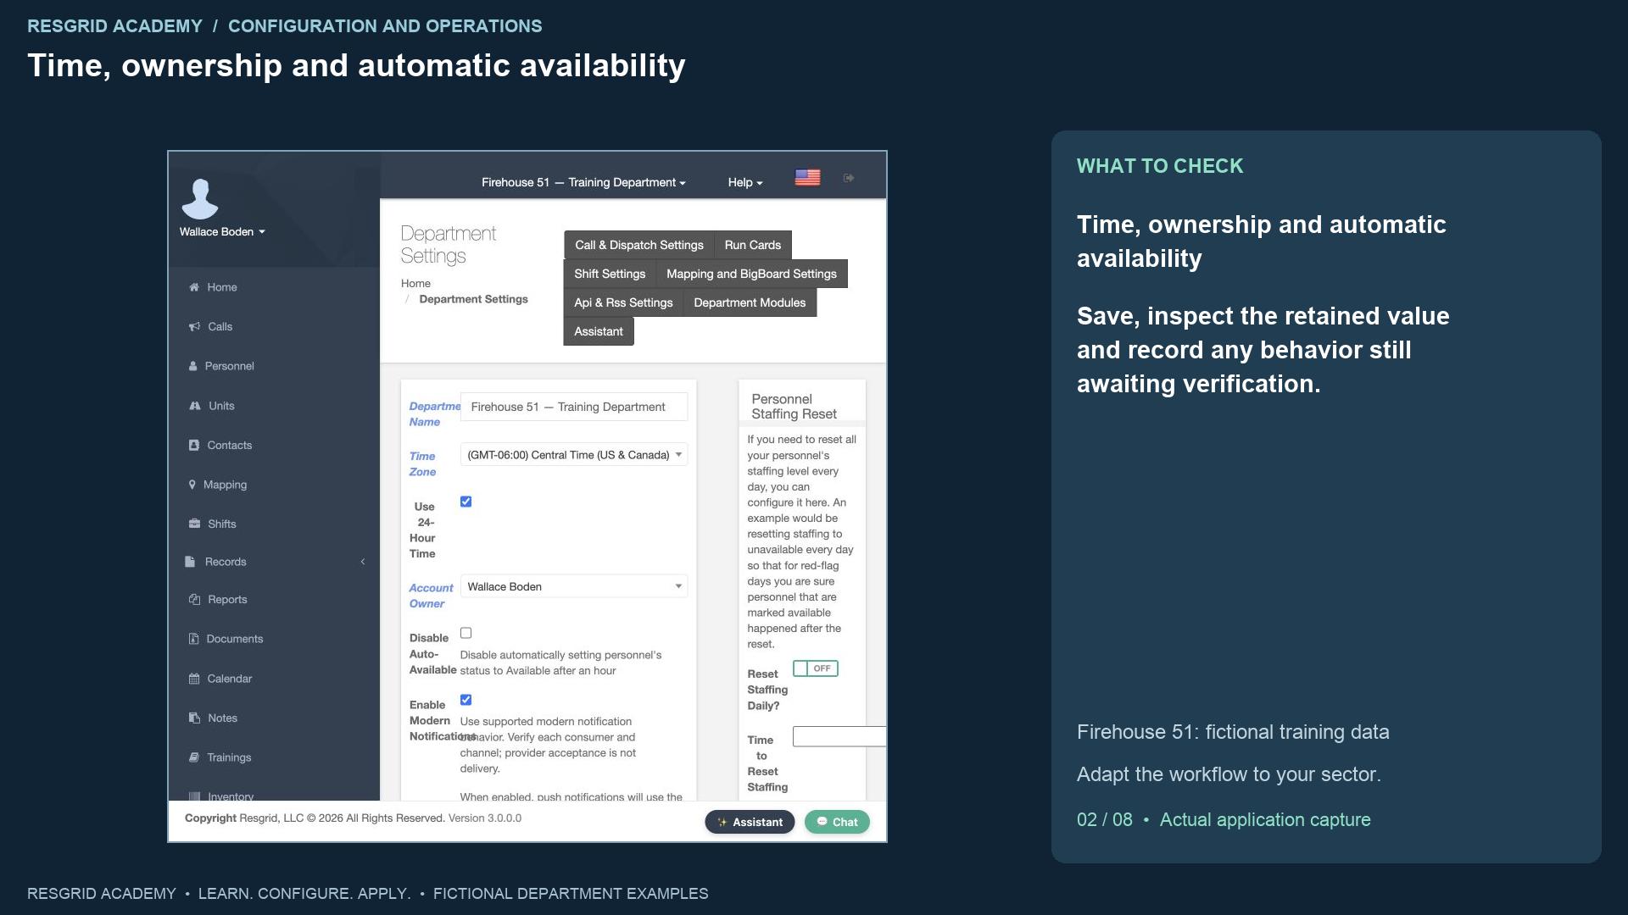Select the US flag language icon
Image resolution: width=1628 pixels, height=915 pixels.
click(807, 177)
